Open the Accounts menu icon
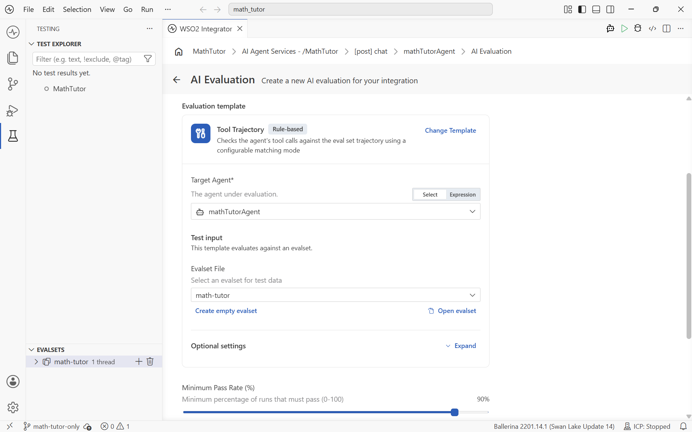 13,382
